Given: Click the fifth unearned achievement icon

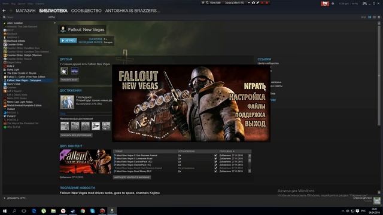Looking at the screenshot, I should coord(106,126).
